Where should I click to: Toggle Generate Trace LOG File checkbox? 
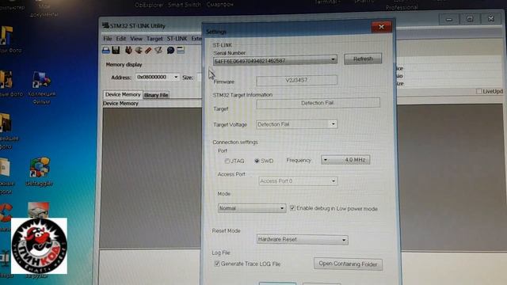217,264
